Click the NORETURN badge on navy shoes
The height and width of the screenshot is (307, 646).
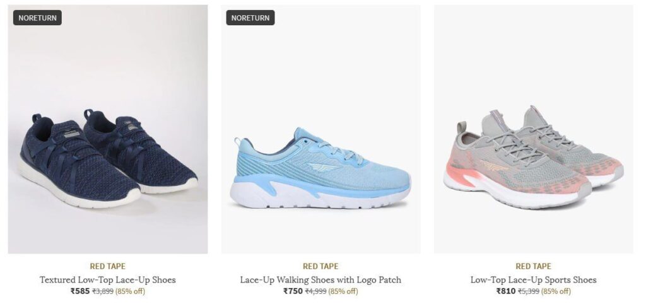pyautogui.click(x=37, y=18)
